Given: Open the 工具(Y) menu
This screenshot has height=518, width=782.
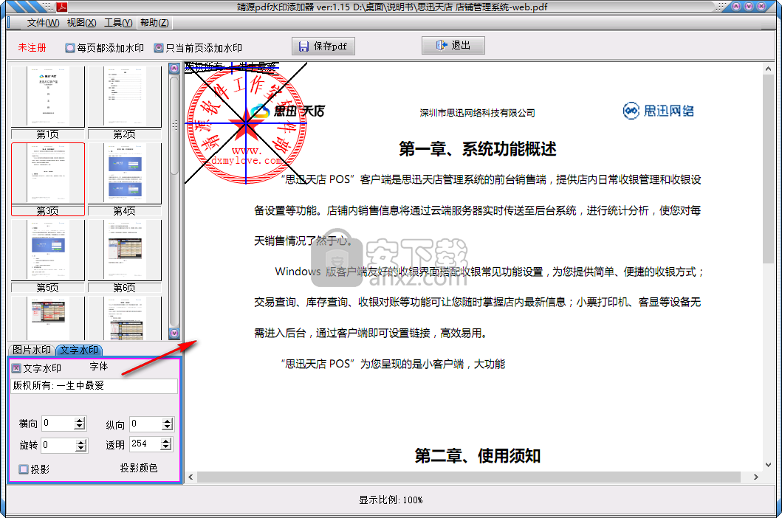Looking at the screenshot, I should [x=118, y=23].
